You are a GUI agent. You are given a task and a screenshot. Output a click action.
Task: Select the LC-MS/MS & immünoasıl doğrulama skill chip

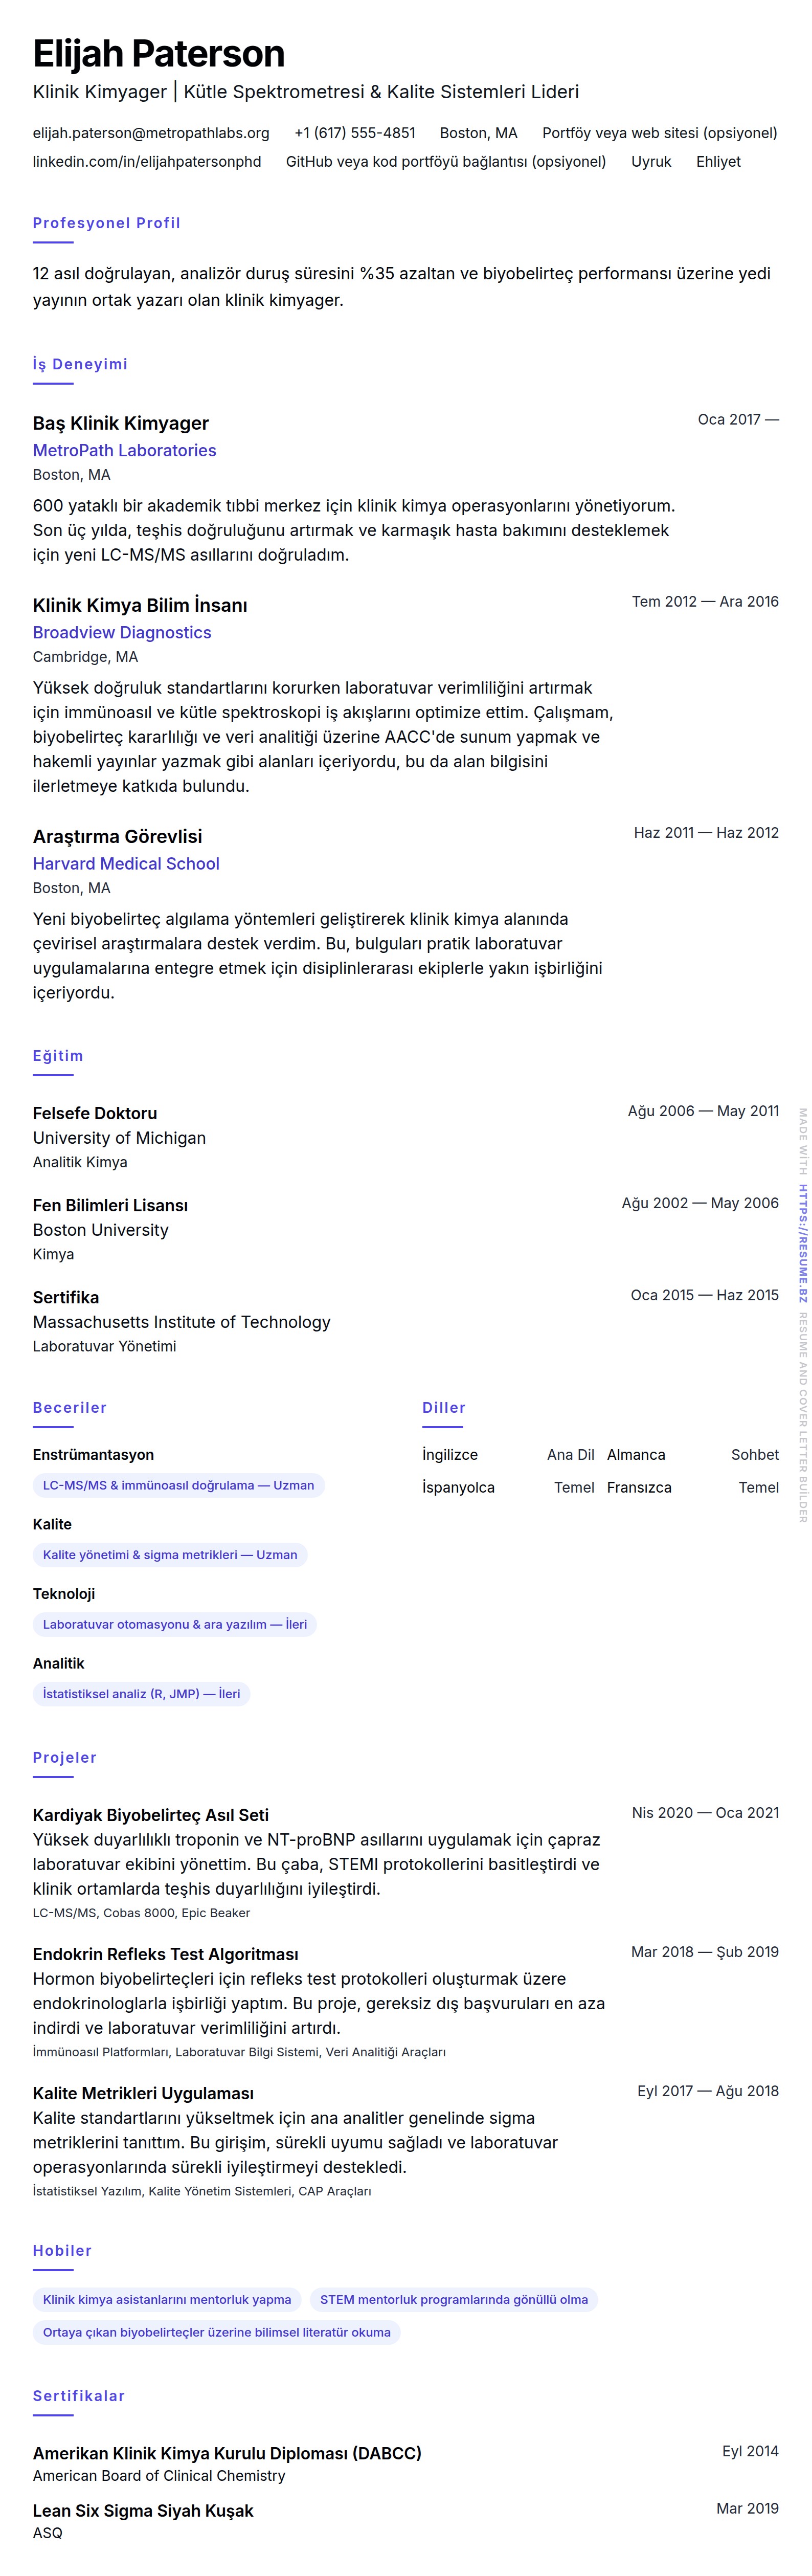point(178,1486)
